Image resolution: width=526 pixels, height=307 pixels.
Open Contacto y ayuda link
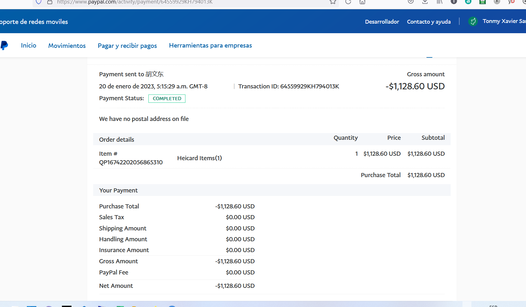pos(429,22)
